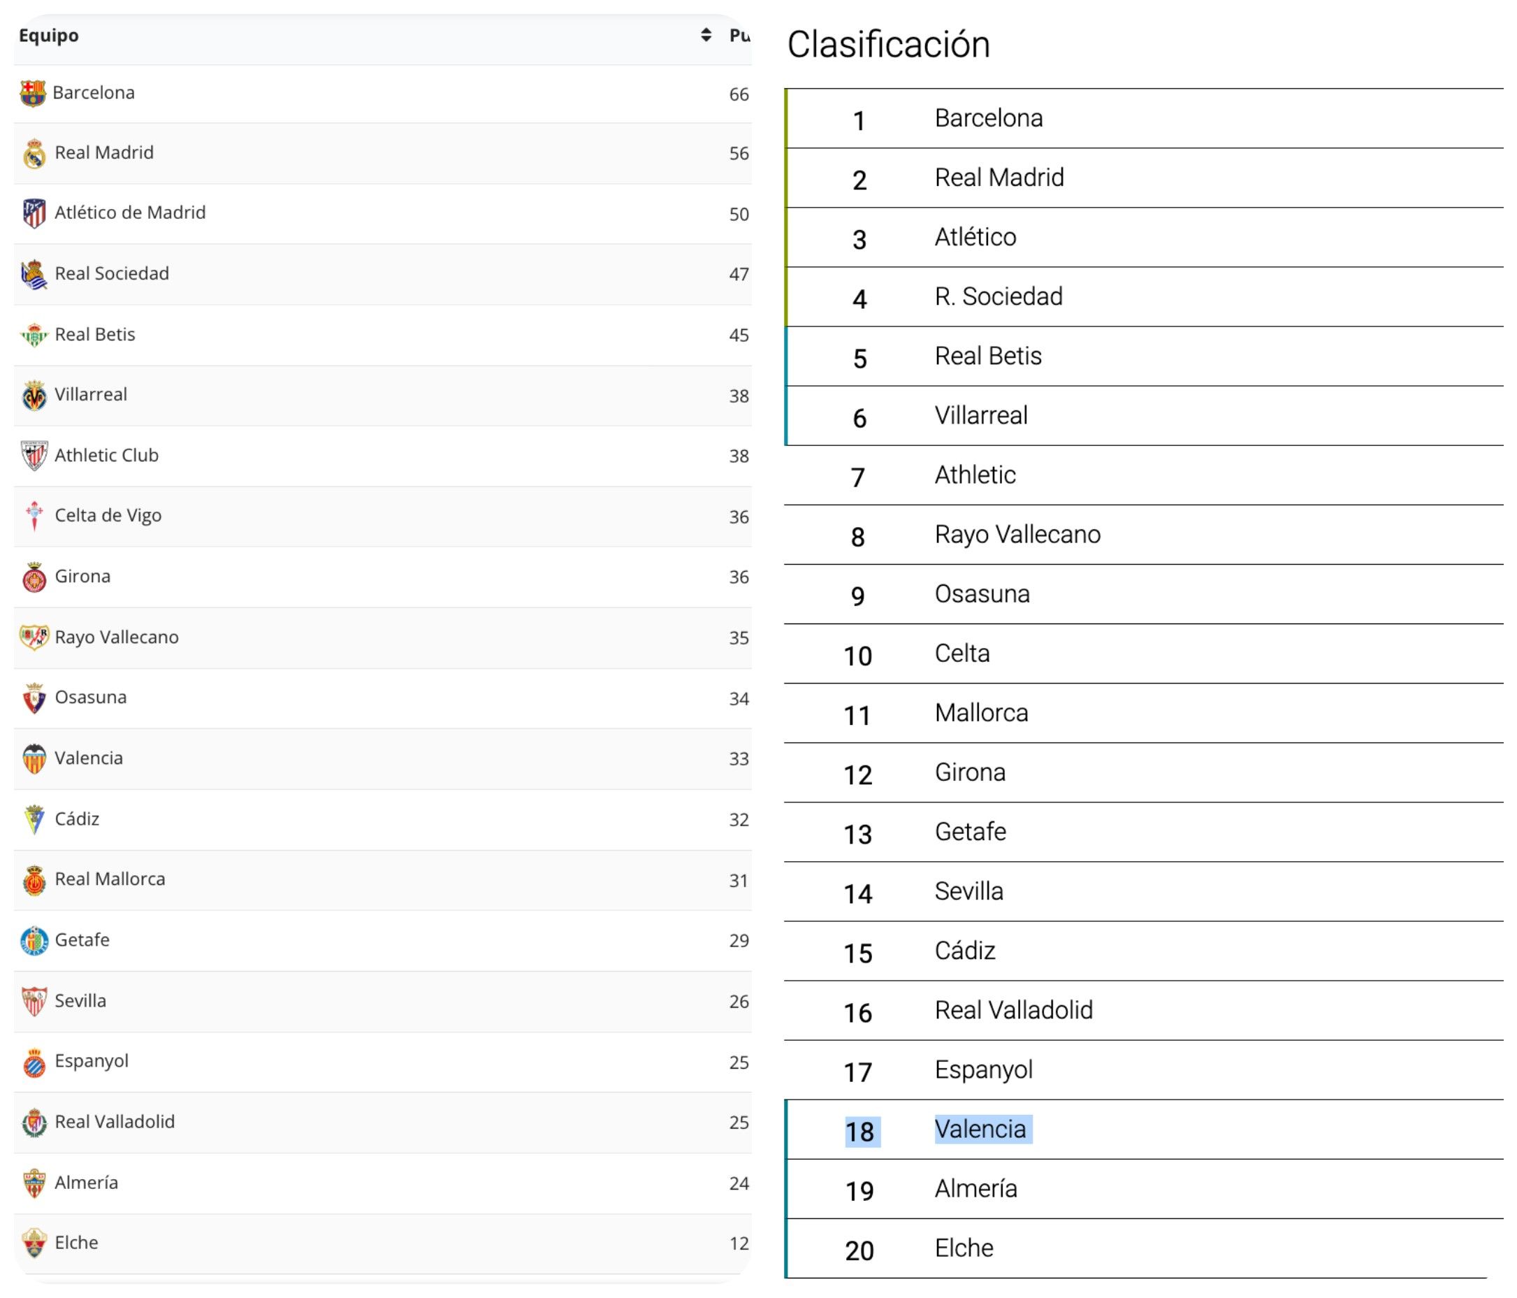Click the Equipo column header
This screenshot has width=1517, height=1298.
click(49, 35)
